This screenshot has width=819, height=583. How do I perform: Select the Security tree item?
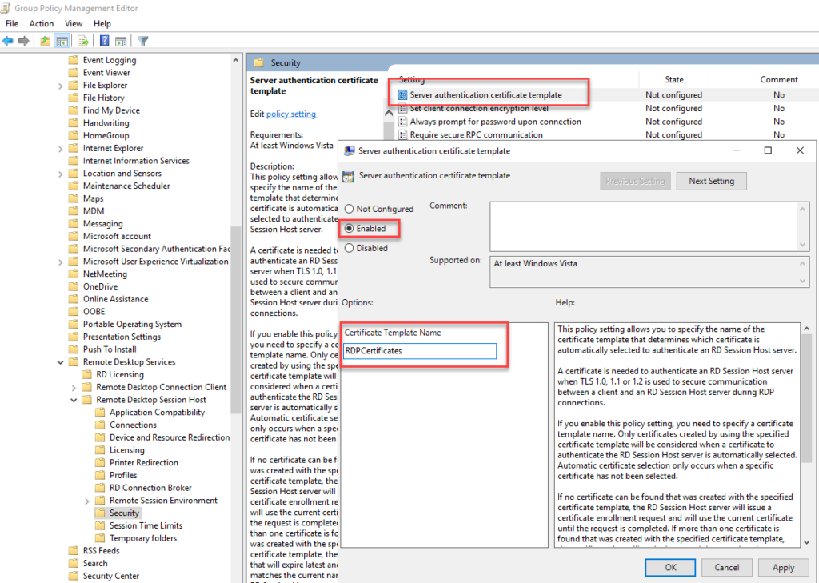pos(124,513)
